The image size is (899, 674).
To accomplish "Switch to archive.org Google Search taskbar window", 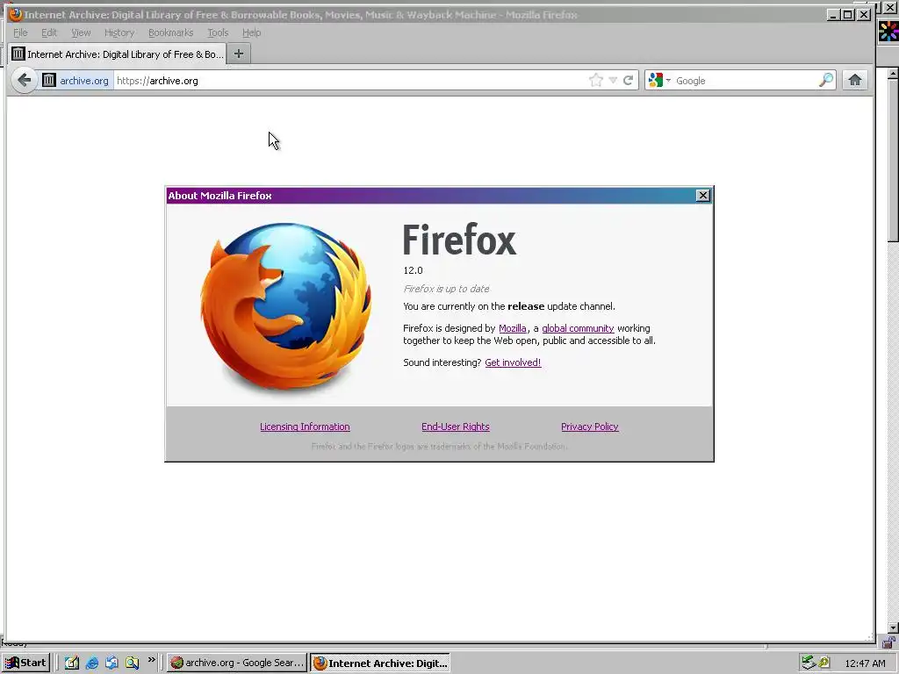I will point(237,663).
